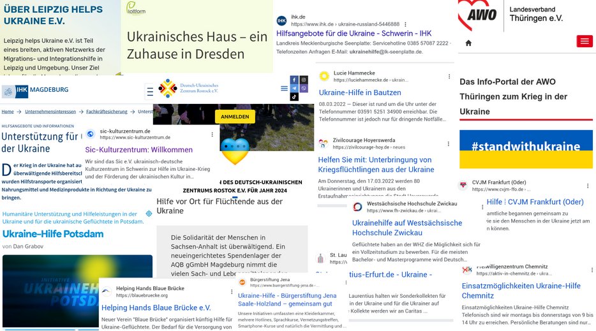Open Ukrainehilfe auf Westsächsische Hochschule Zwickau link
This screenshot has width=596, height=331.
pyautogui.click(x=407, y=228)
